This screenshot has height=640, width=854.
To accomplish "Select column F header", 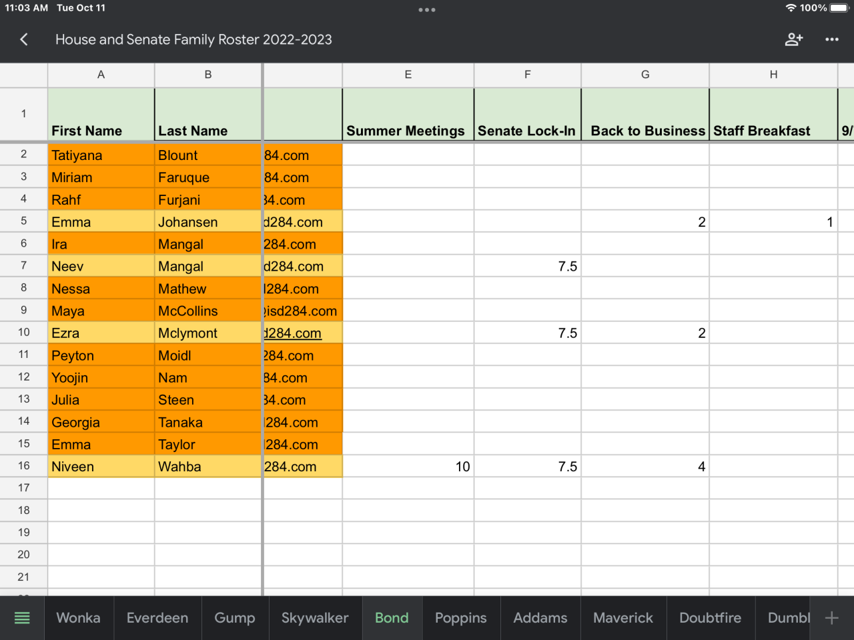I will click(528, 75).
